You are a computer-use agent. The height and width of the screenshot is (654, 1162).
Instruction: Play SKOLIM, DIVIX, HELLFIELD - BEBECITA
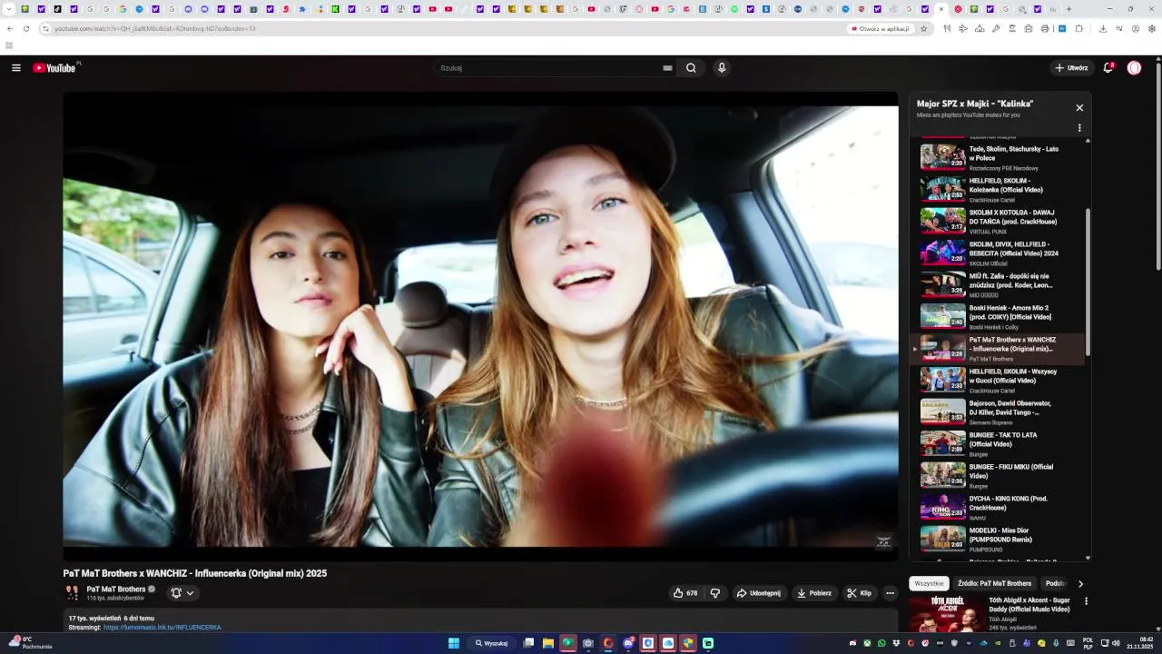pos(997,253)
